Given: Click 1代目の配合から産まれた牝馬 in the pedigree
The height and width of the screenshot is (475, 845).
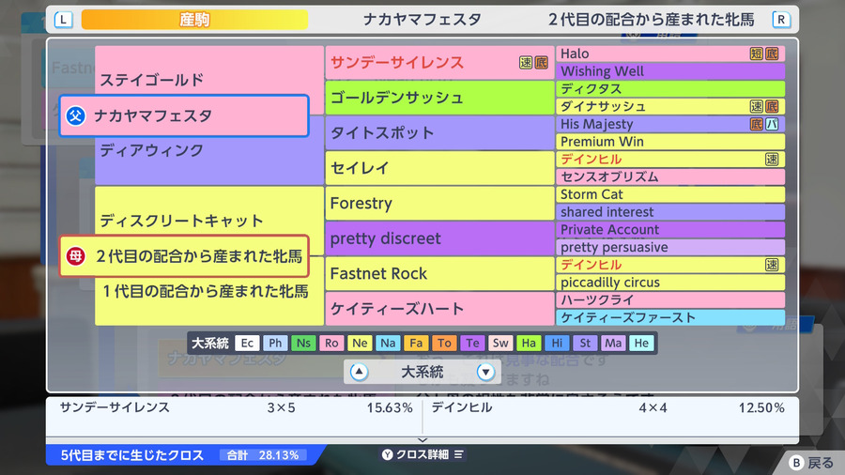Looking at the screenshot, I should coord(206,291).
